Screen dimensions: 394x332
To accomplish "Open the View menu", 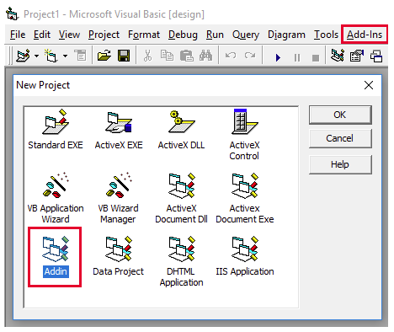I will 69,35.
